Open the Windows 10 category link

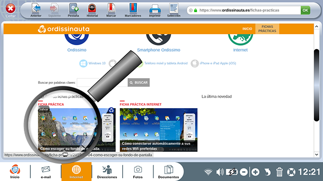92,63
